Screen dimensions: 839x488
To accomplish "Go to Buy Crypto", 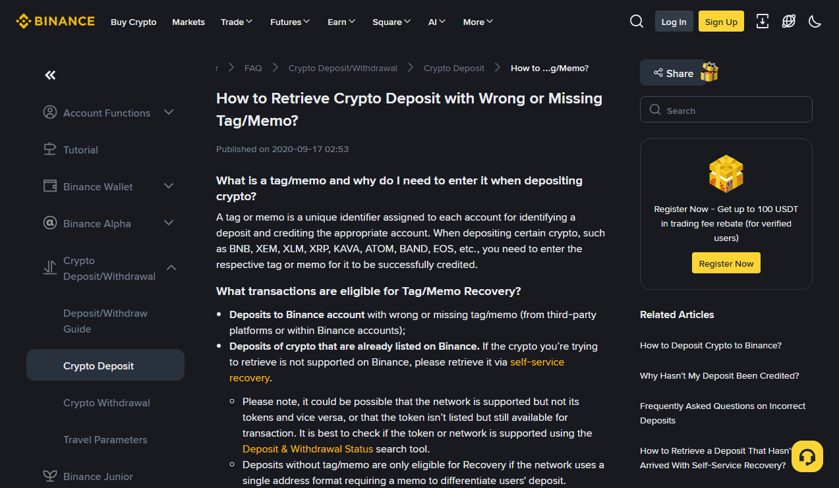I will point(134,22).
